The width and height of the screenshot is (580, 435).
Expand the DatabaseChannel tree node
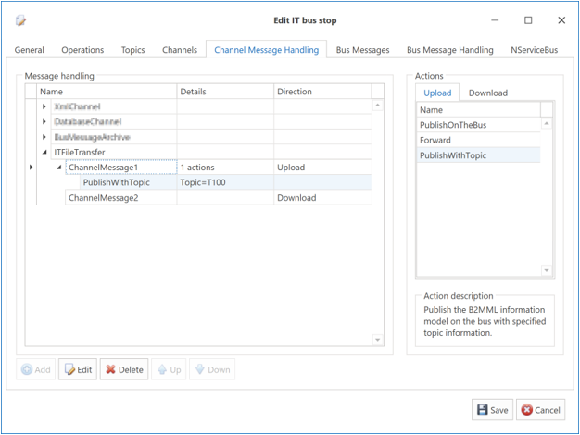[x=44, y=122]
